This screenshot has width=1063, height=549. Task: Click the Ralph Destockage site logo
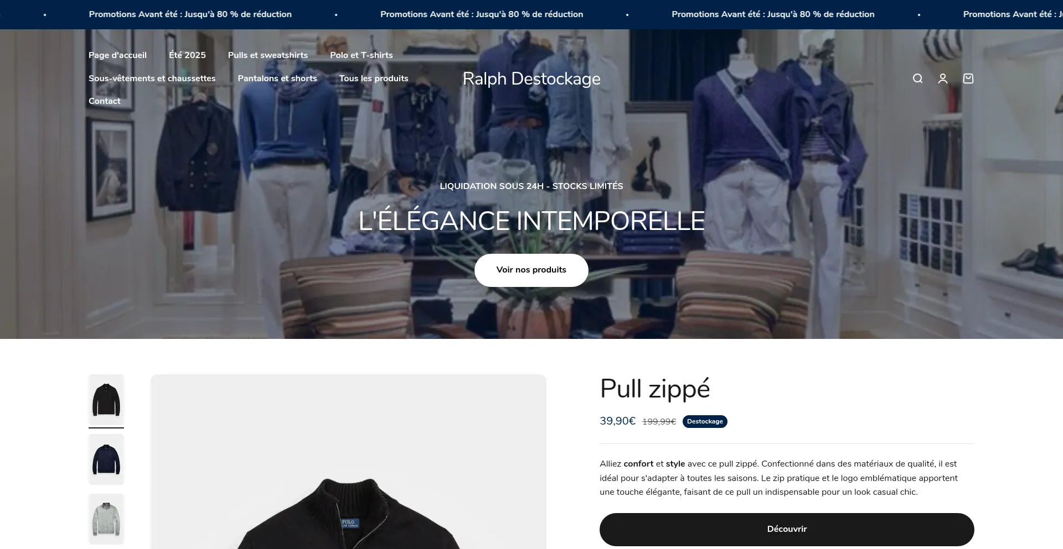pyautogui.click(x=531, y=79)
